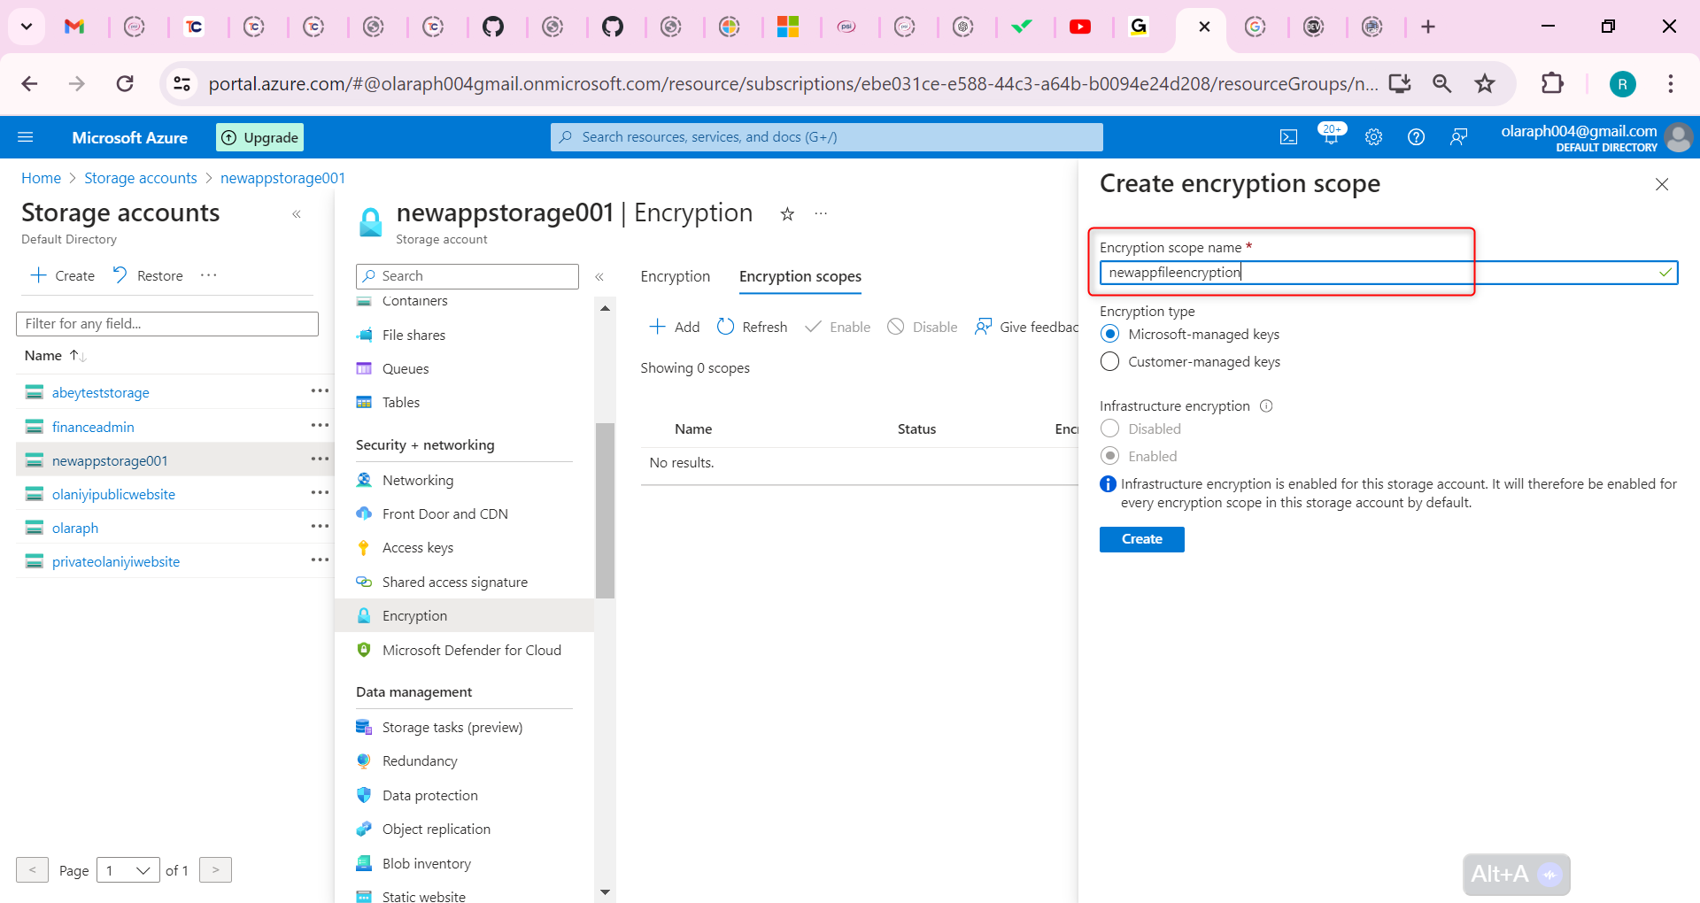
Task: Go to the previous page of accounts
Action: click(x=32, y=870)
